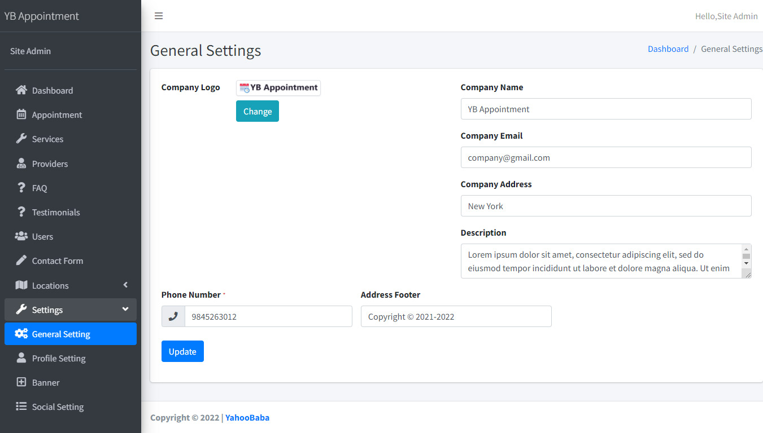
Task: Collapse the Settings menu chevron
Action: click(x=125, y=310)
